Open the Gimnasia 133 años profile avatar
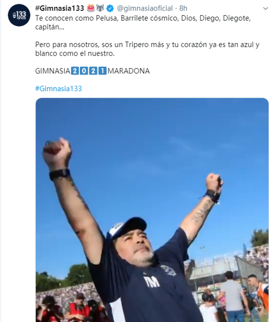Viewport: 271px width, 322px height. click(x=19, y=15)
